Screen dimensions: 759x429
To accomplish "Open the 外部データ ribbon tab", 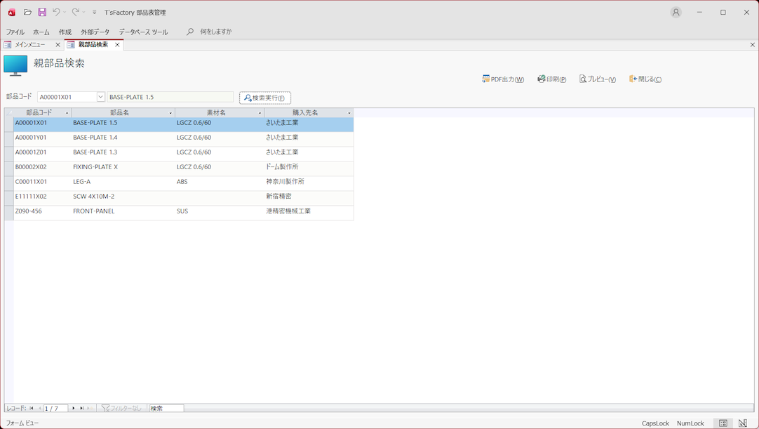I will coord(95,32).
